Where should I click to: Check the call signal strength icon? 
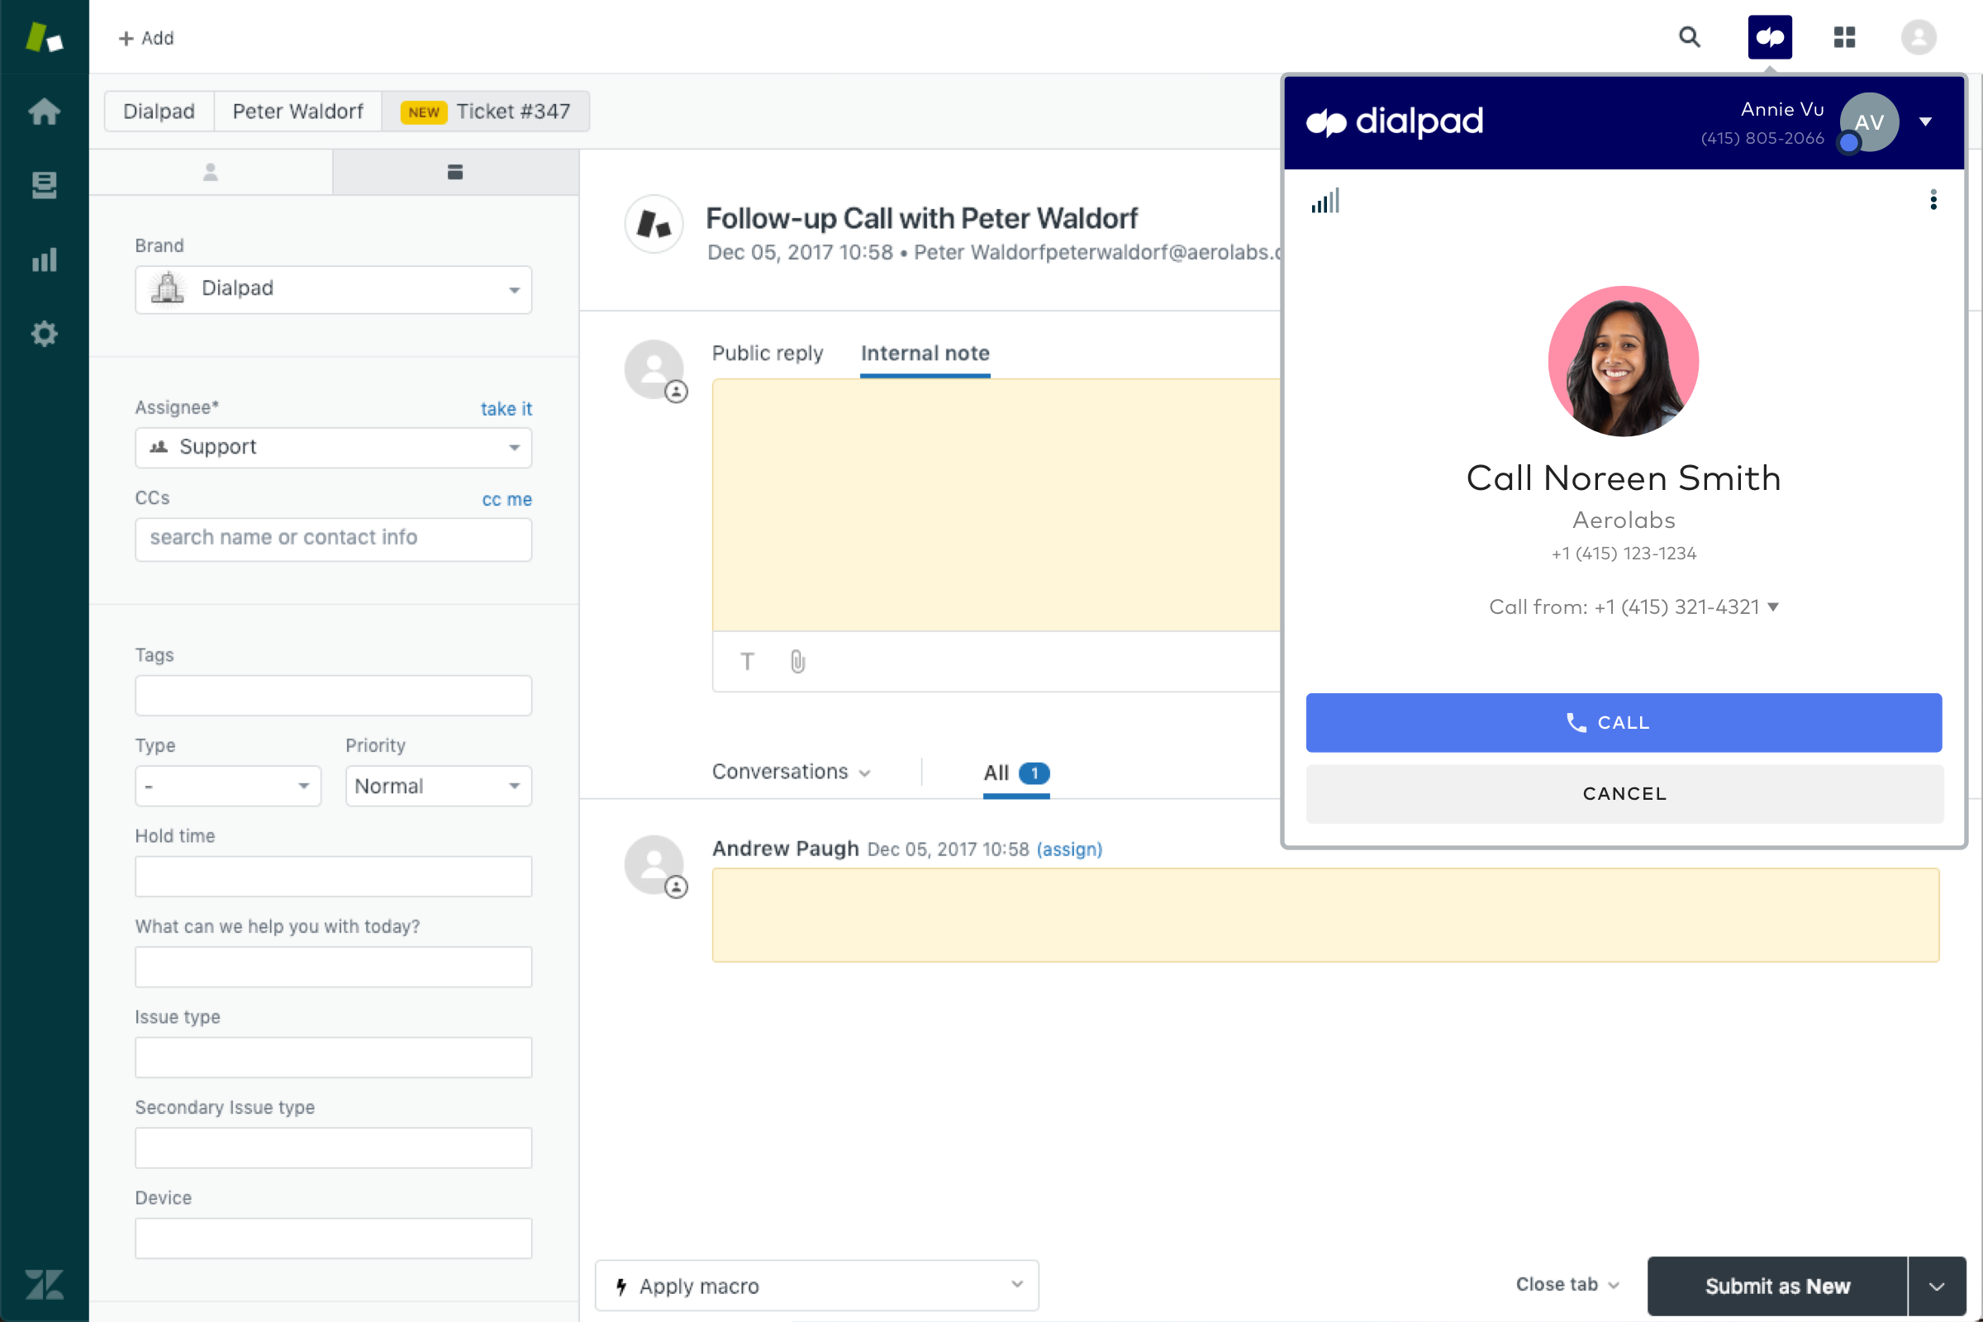1325,201
